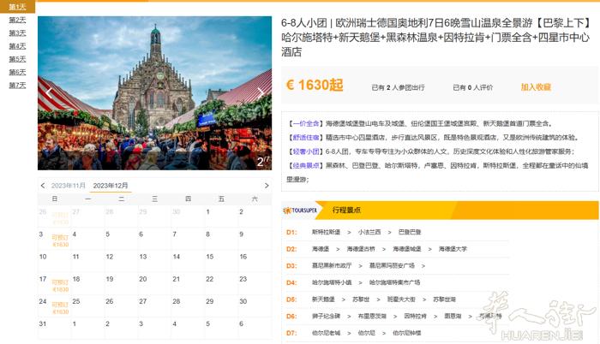Click the TourSuper logo in itinerary header
This screenshot has height=344, width=600.
300,211
